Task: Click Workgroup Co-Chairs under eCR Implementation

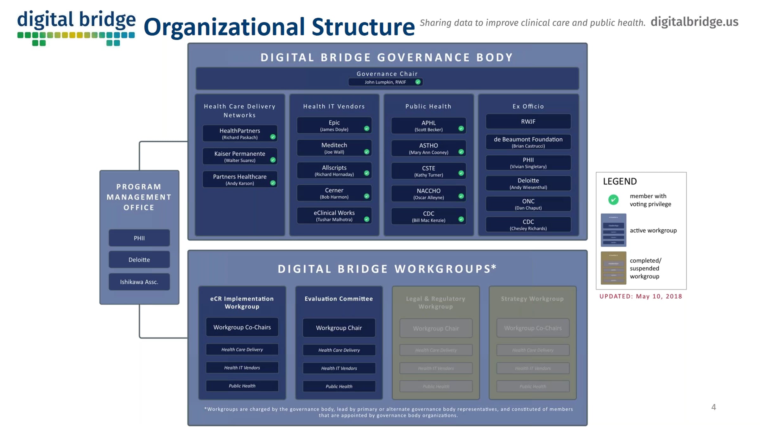Action: 242,327
